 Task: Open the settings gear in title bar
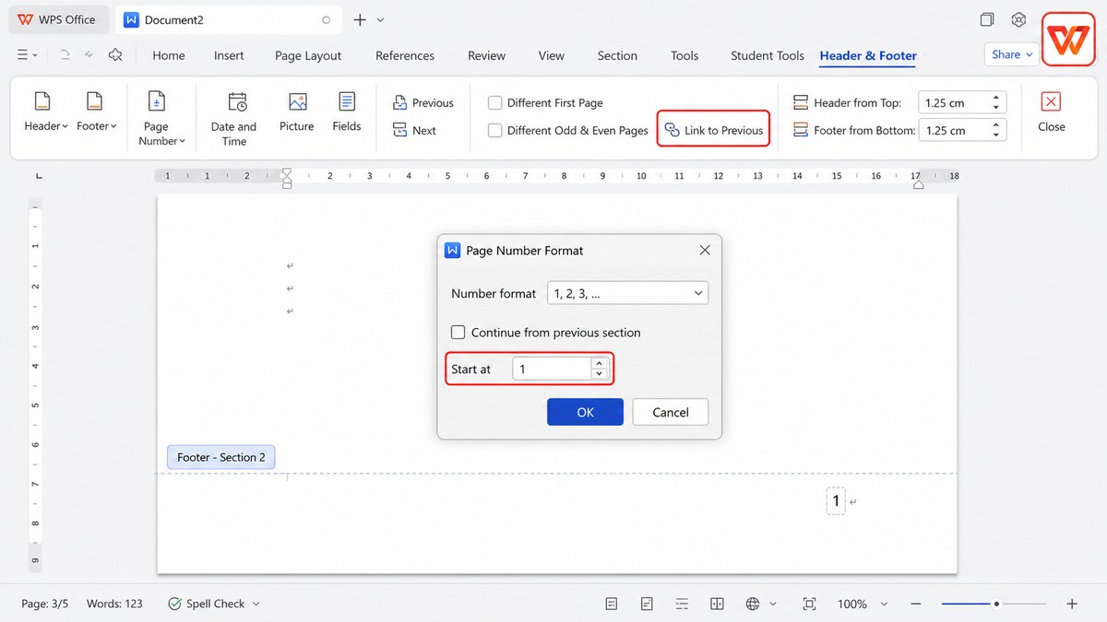[x=1018, y=19]
